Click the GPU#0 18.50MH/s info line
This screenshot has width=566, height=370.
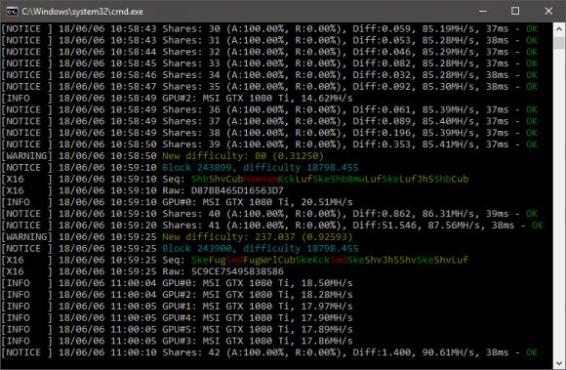[178, 283]
